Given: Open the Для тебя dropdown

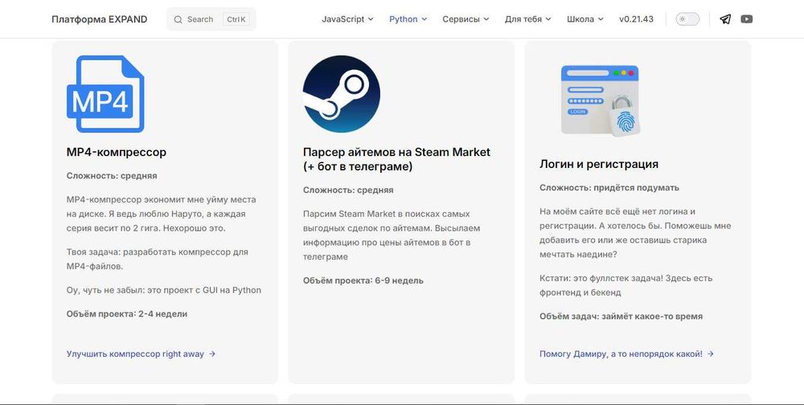Looking at the screenshot, I should tap(527, 19).
